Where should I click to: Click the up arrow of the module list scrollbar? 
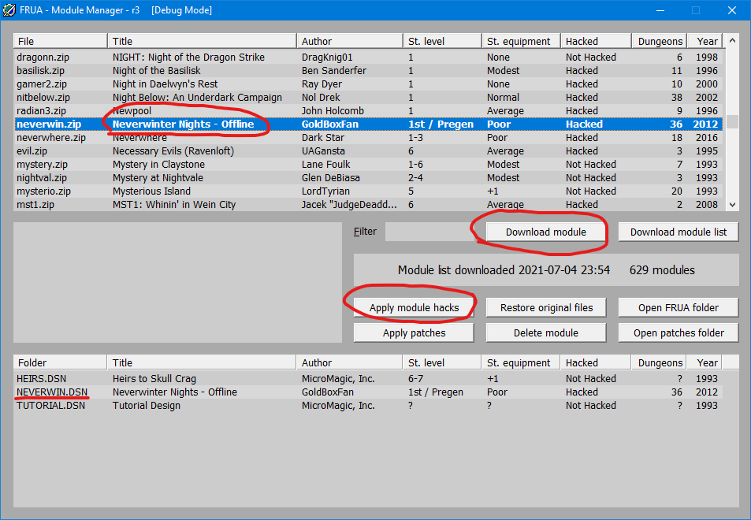[732, 41]
